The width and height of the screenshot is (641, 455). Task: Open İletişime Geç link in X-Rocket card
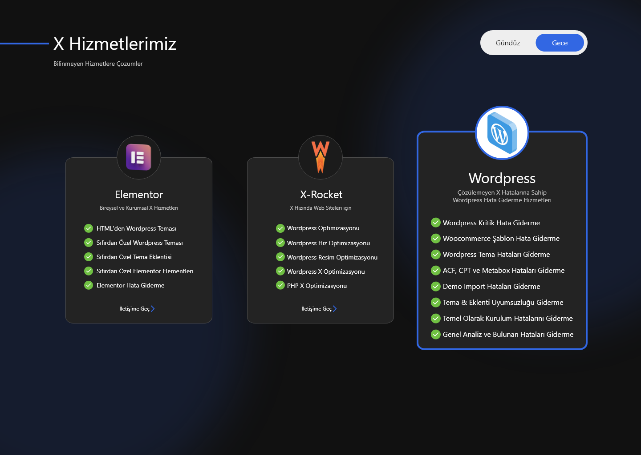[x=316, y=309]
